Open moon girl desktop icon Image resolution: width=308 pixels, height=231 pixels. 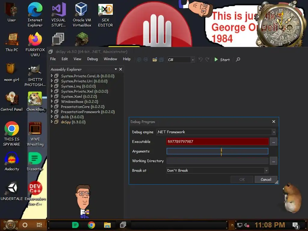12,72
